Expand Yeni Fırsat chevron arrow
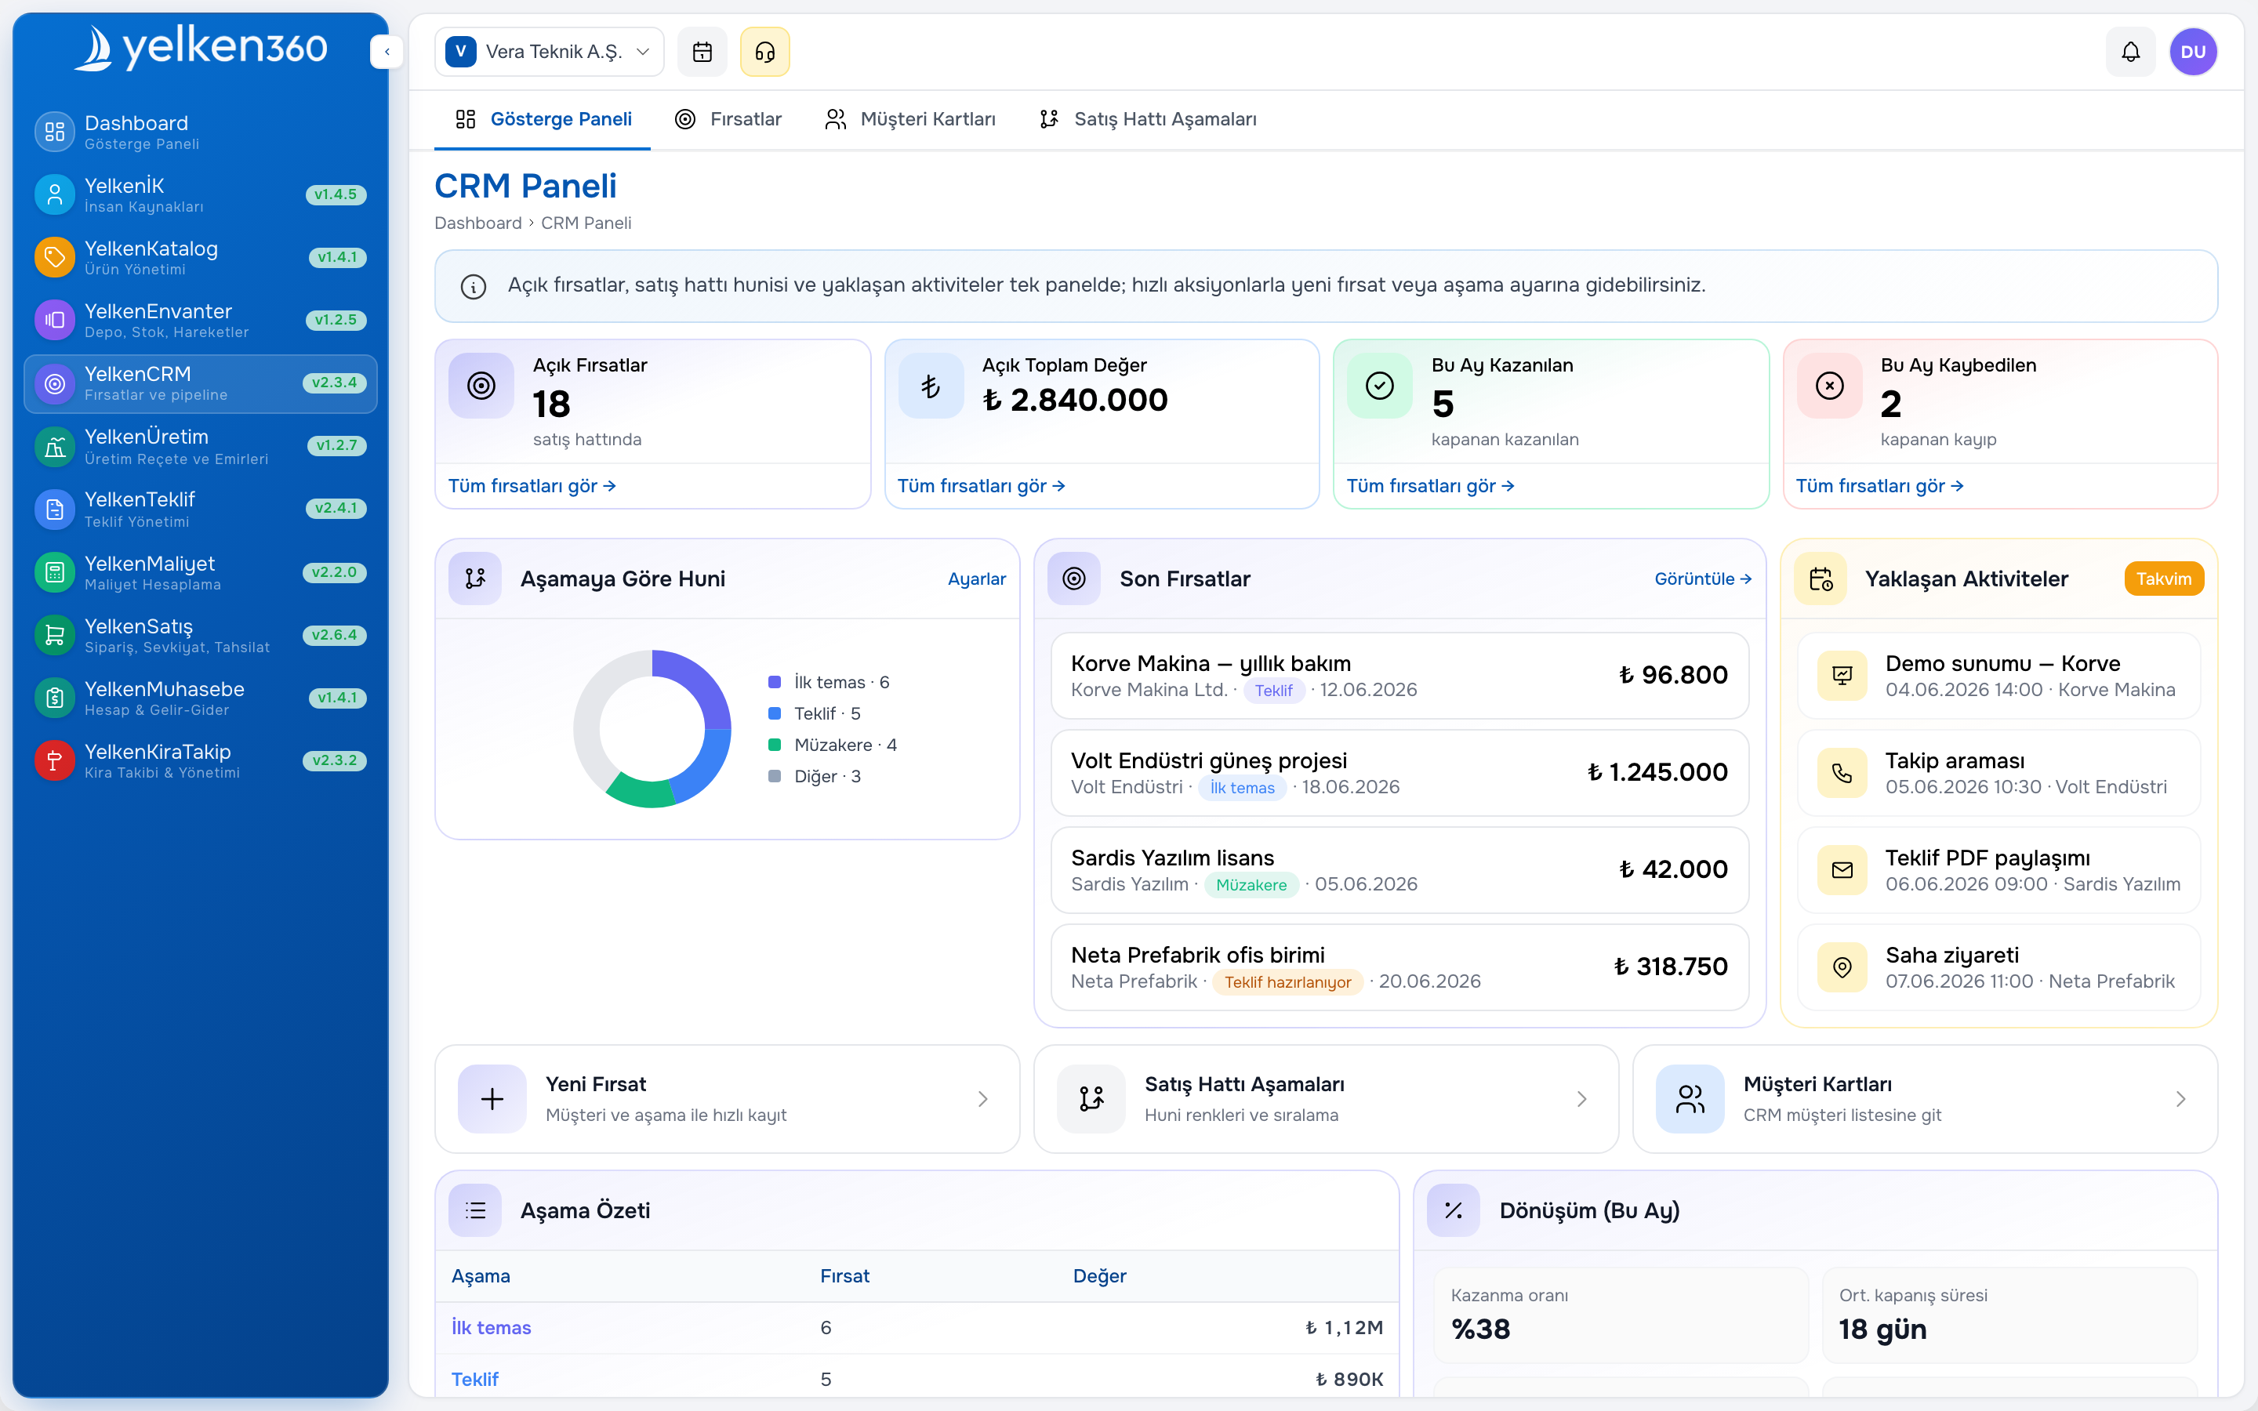 [x=982, y=1099]
